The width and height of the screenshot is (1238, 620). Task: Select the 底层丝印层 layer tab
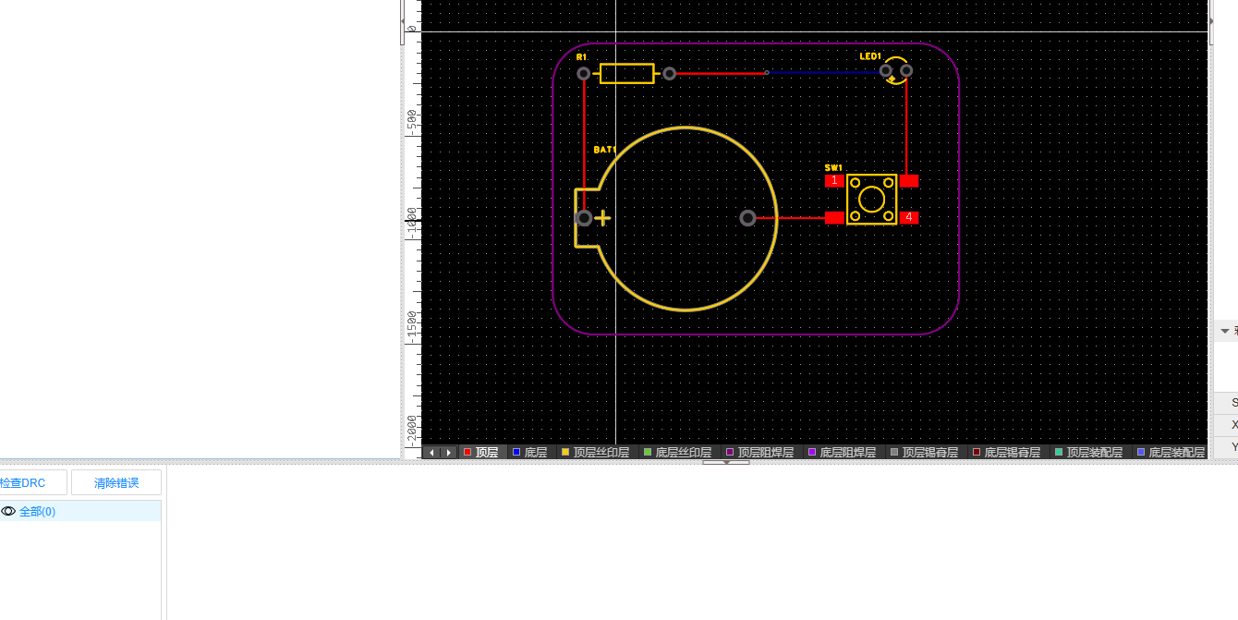click(678, 452)
